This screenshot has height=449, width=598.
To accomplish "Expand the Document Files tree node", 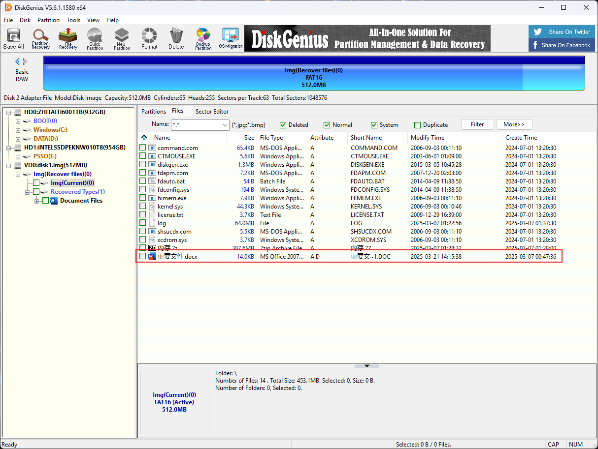I will coord(37,201).
